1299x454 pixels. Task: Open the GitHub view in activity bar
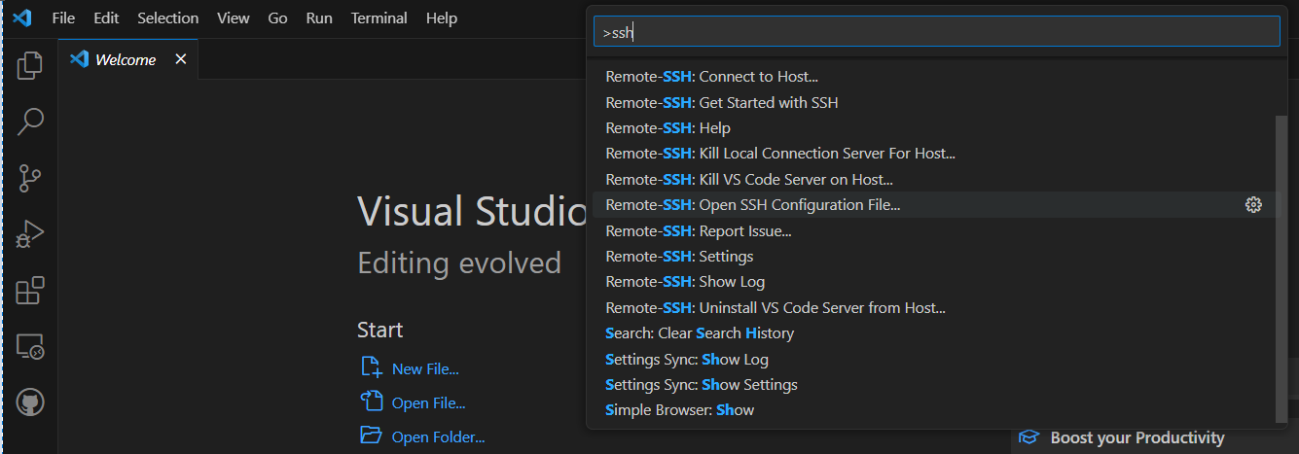tap(30, 402)
